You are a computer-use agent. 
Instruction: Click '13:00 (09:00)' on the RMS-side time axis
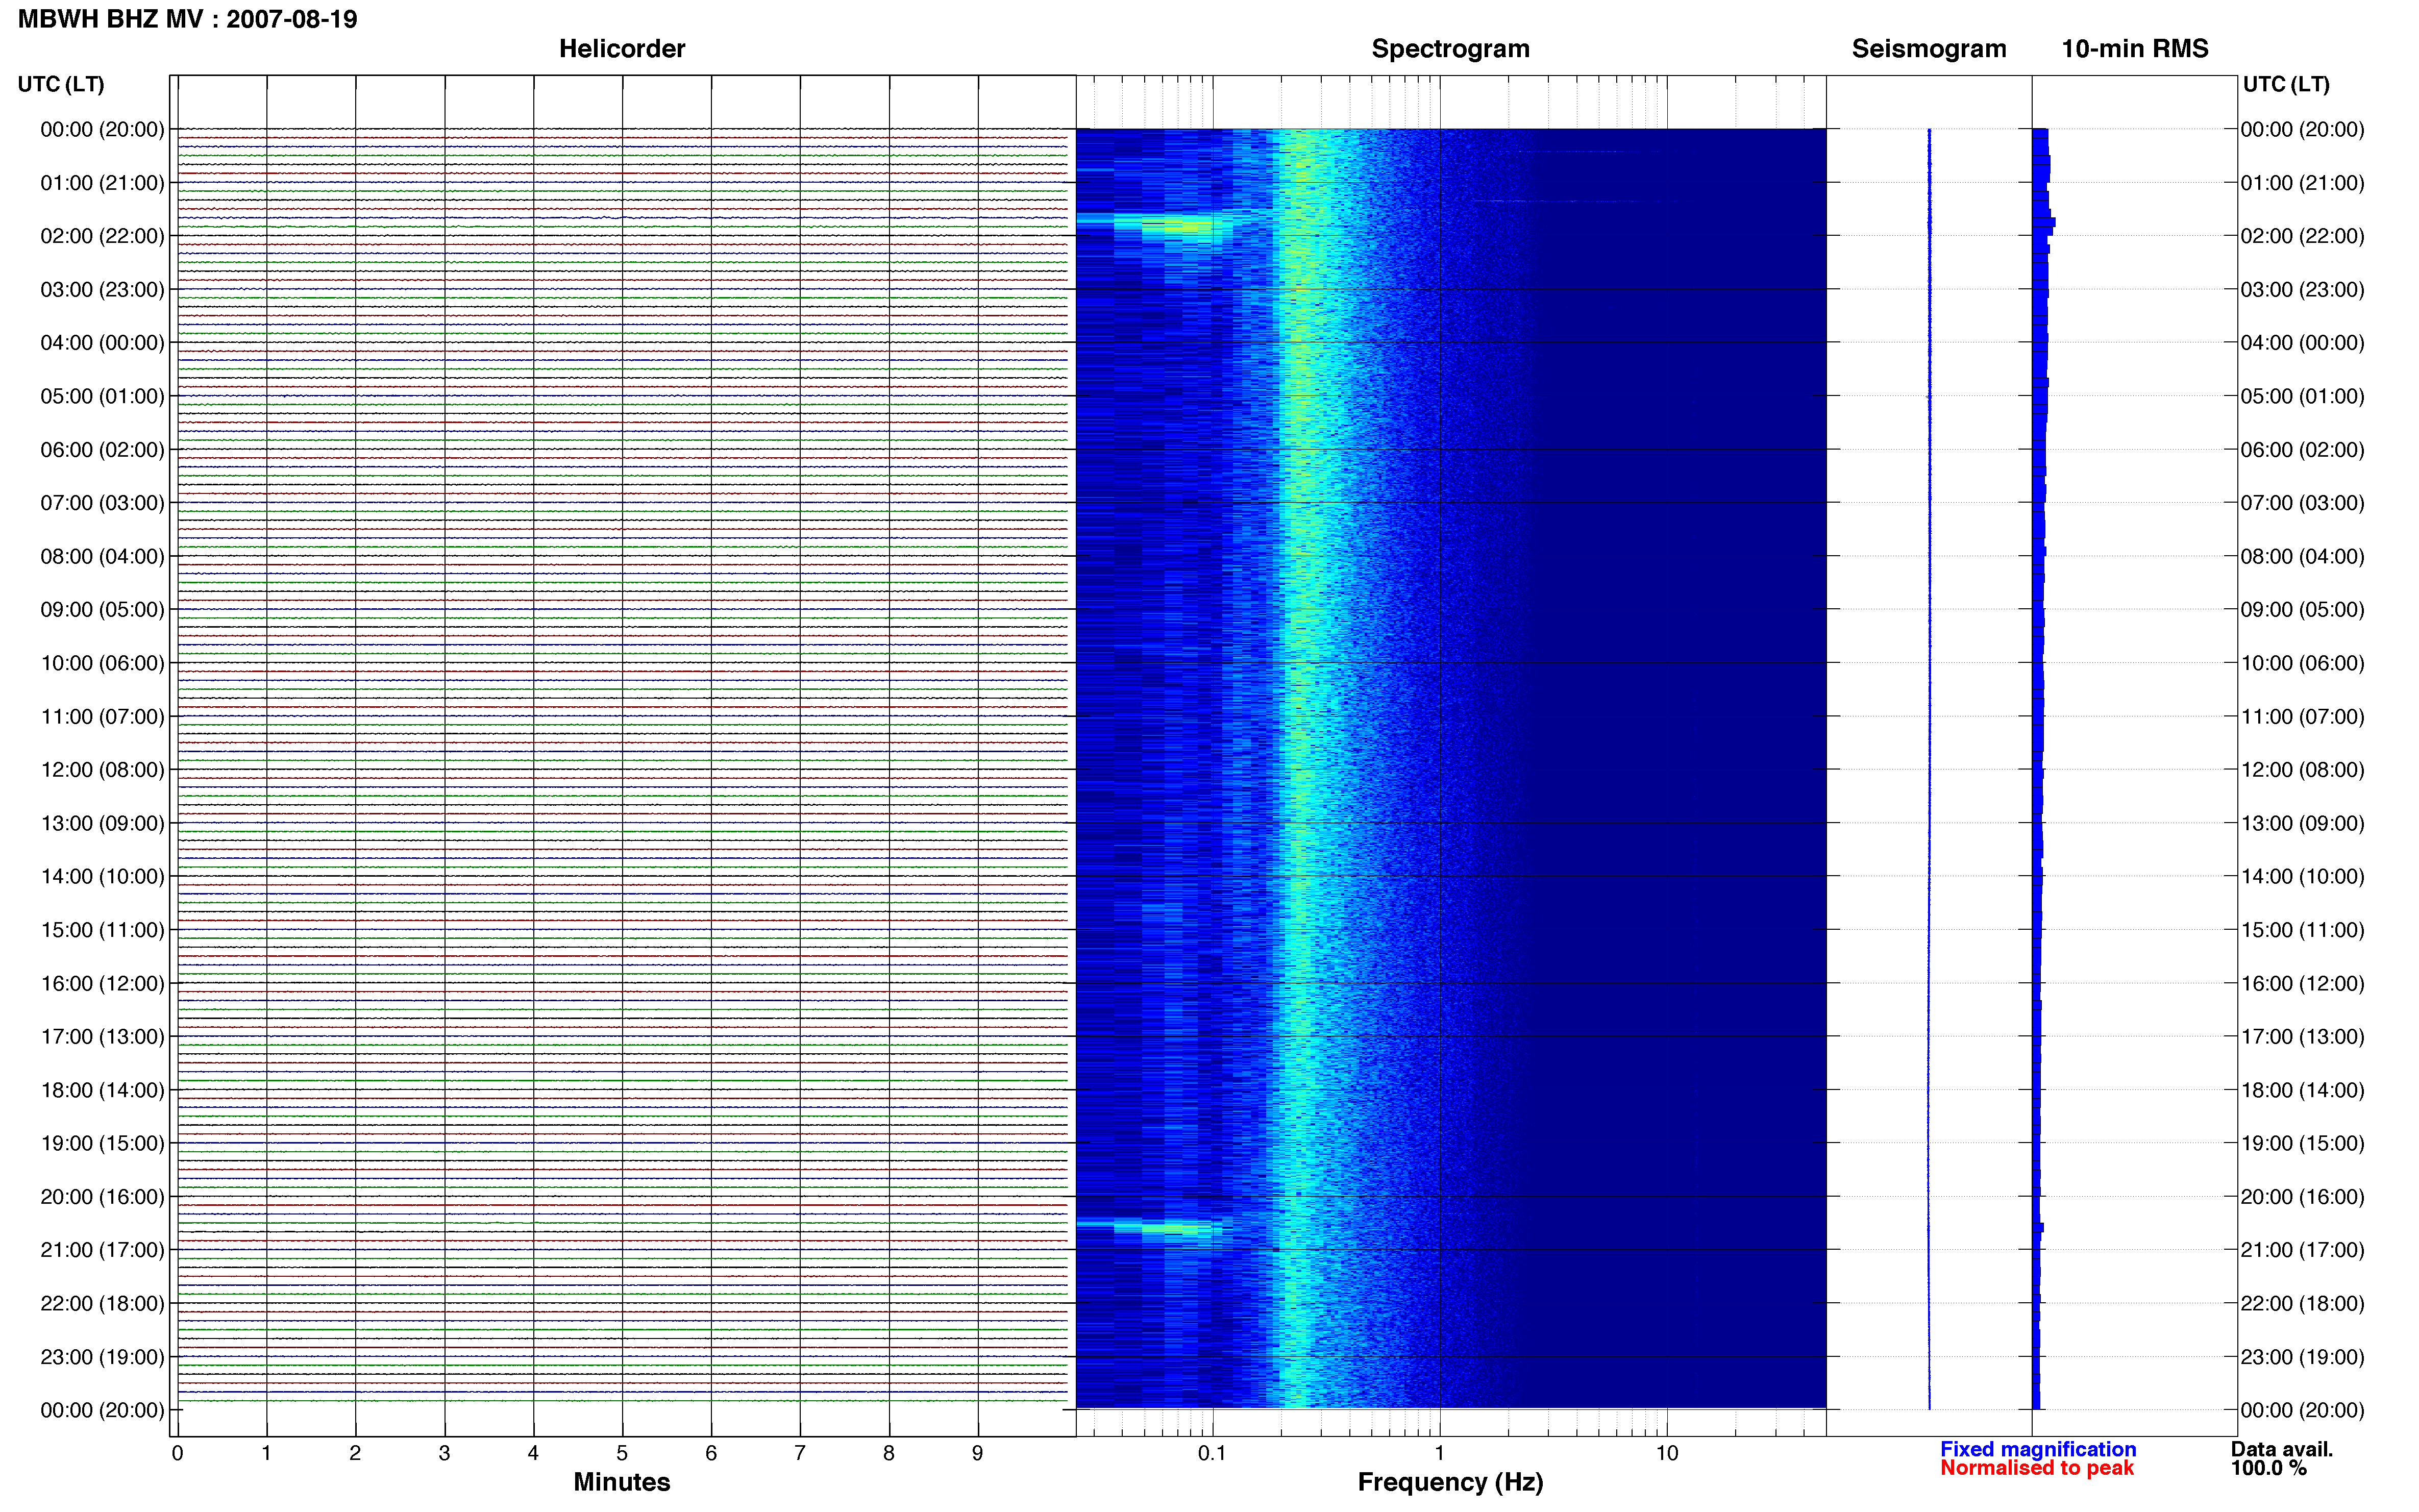(x=2302, y=823)
